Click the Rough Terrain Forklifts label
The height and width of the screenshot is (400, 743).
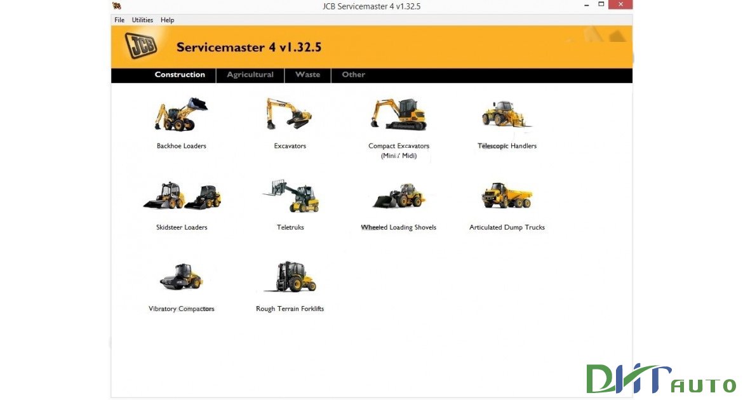click(290, 309)
